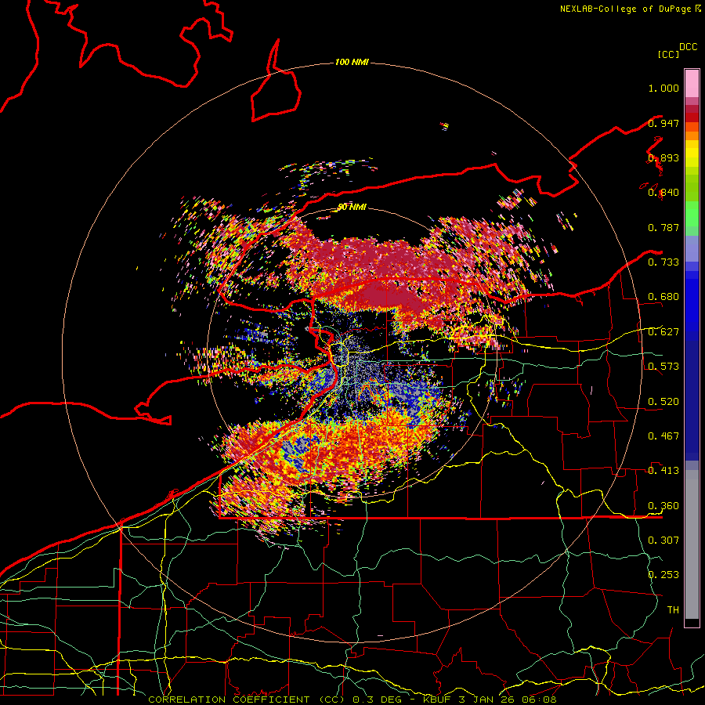
Task: Click the 100 NMI range ring label
Action: (x=352, y=62)
